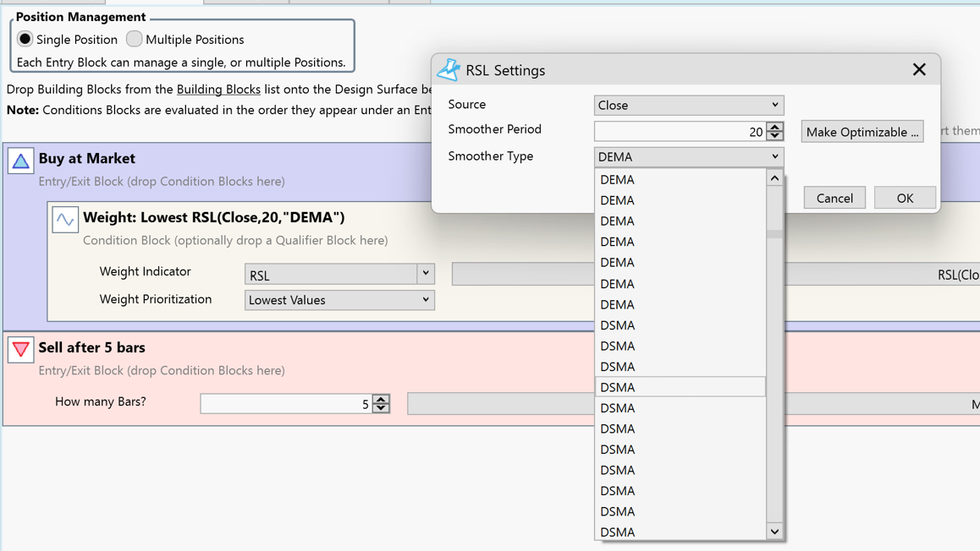Select the Single Position radio button
Screen dimensions: 980x551
25,39
